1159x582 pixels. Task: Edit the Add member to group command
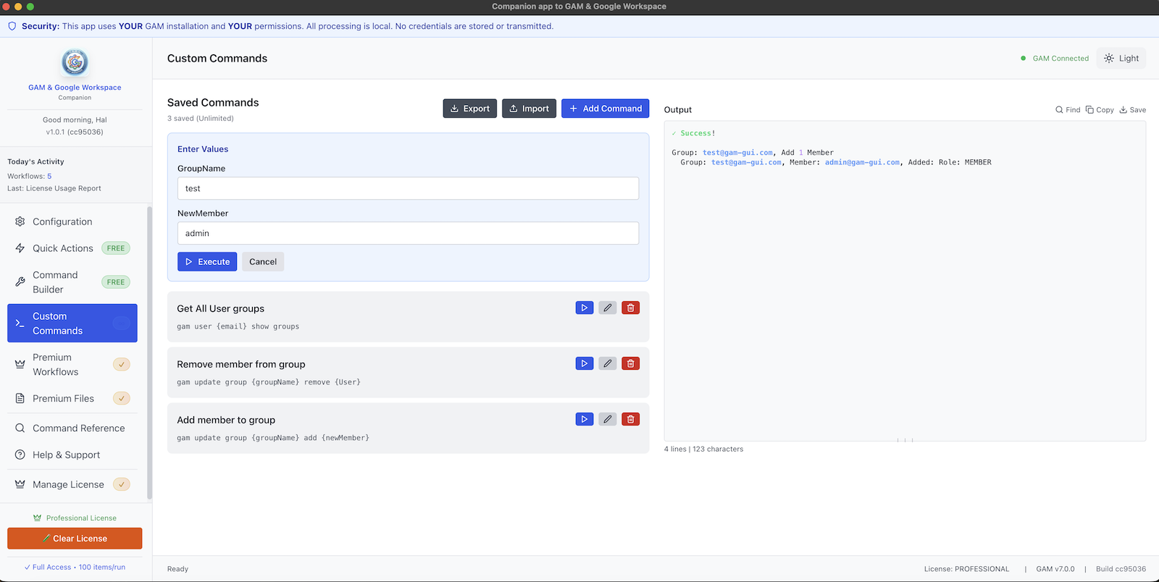pos(608,419)
